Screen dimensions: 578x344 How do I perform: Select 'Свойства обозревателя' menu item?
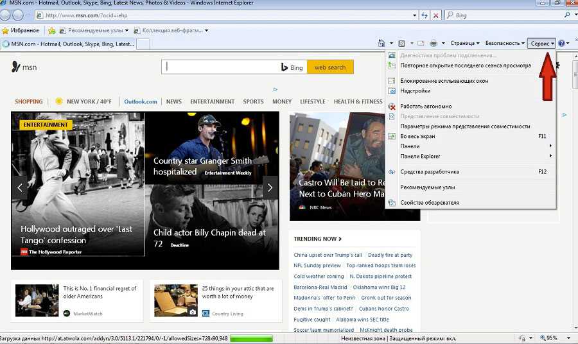click(x=429, y=203)
